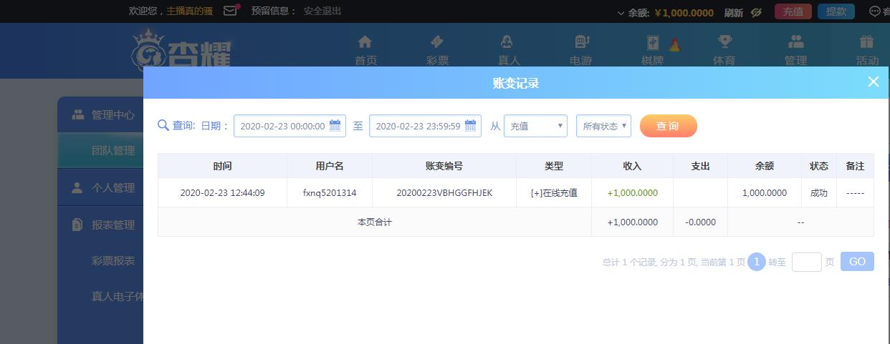Image resolution: width=890 pixels, height=344 pixels.
Task: Expand the 充值 type dropdown
Action: (535, 126)
